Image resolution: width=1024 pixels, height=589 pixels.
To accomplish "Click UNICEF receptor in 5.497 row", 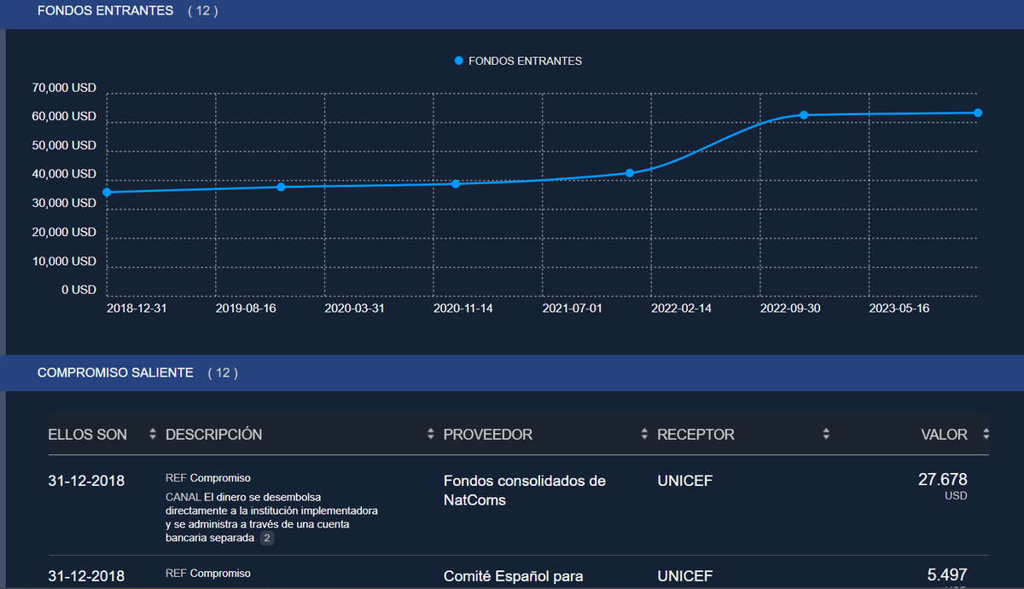I will (x=684, y=576).
